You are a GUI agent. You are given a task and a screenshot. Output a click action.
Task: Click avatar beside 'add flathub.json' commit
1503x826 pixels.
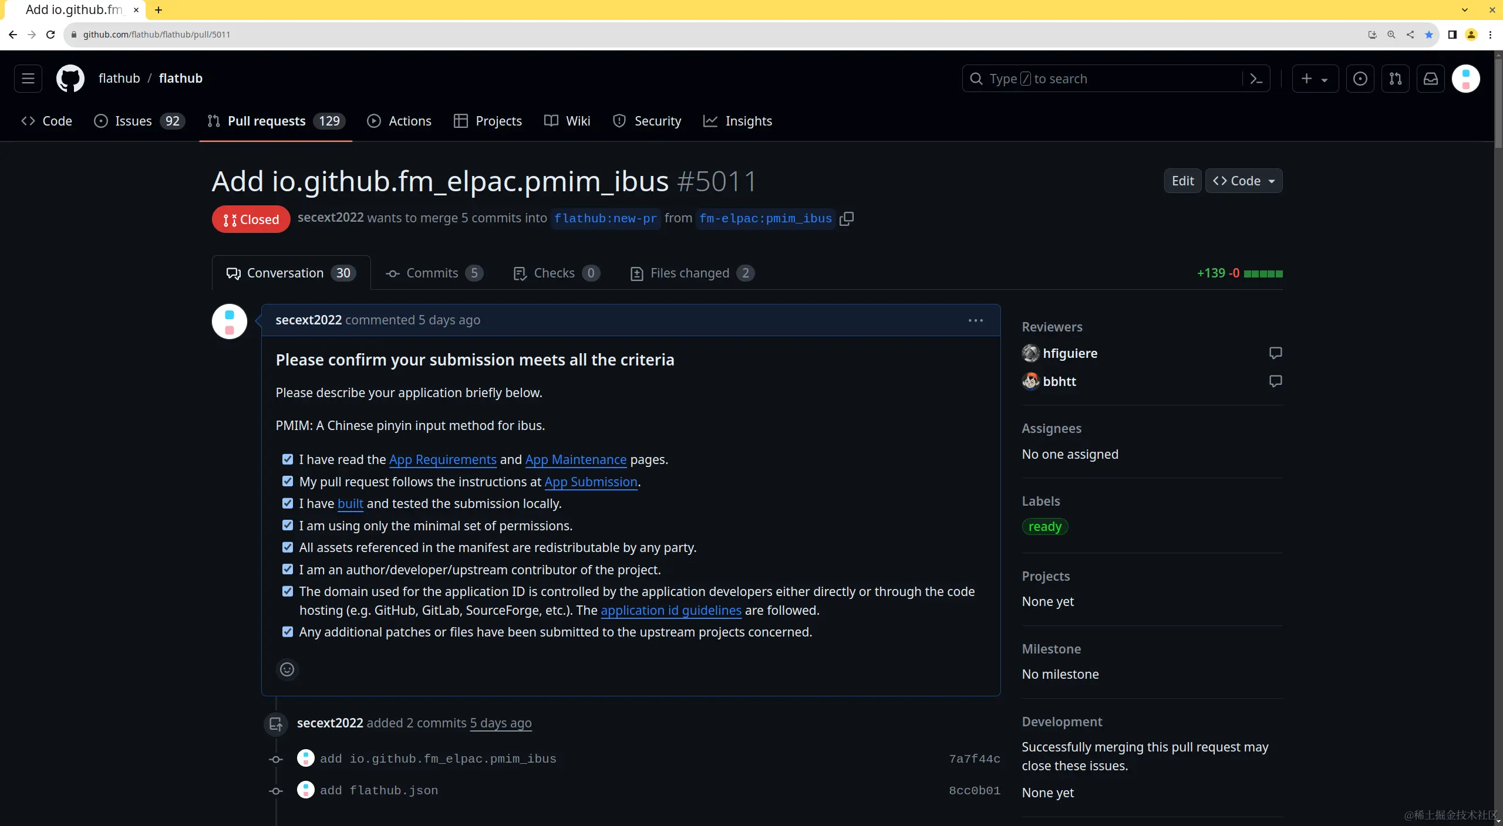click(305, 790)
